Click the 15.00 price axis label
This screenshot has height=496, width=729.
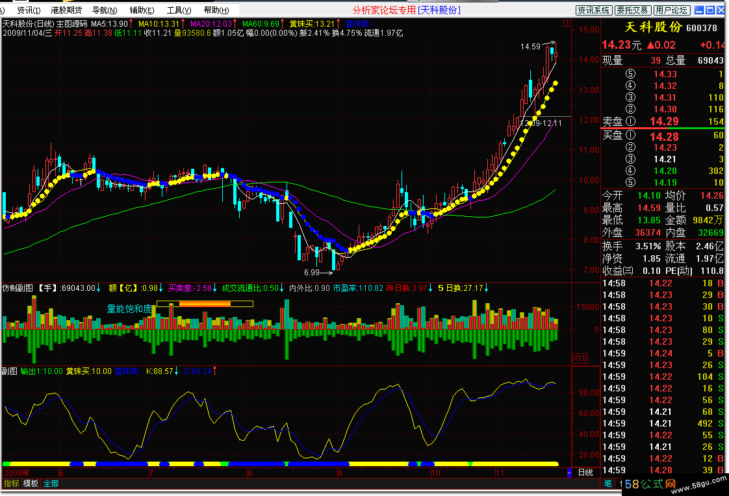pyautogui.click(x=589, y=29)
